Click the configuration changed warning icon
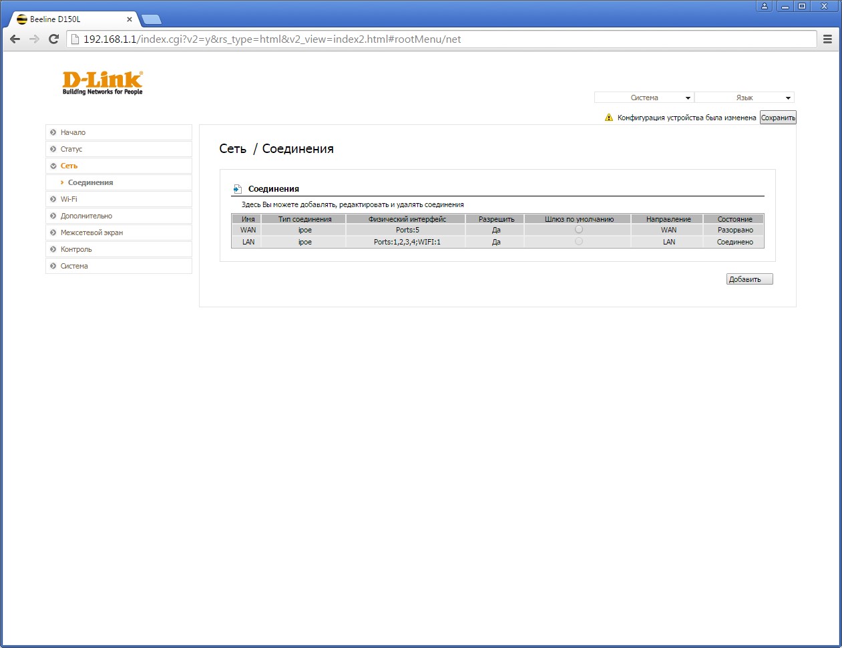The width and height of the screenshot is (842, 648). coord(608,118)
